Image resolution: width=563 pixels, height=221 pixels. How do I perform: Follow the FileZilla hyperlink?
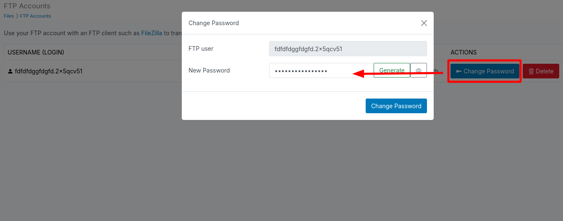[x=152, y=33]
